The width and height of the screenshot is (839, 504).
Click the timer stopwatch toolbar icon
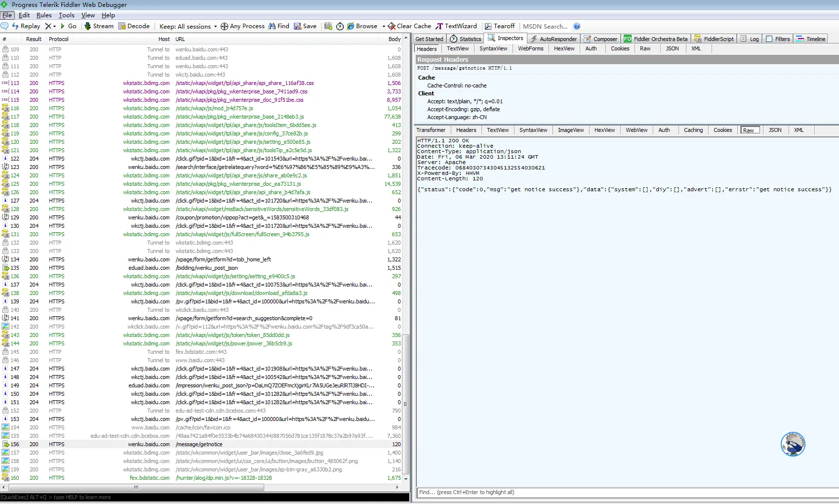coord(340,26)
